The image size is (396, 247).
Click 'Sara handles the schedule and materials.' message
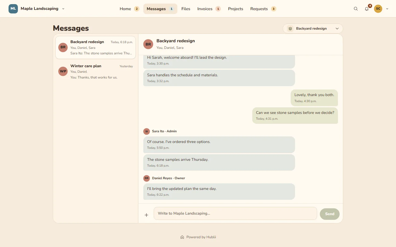[x=219, y=78]
